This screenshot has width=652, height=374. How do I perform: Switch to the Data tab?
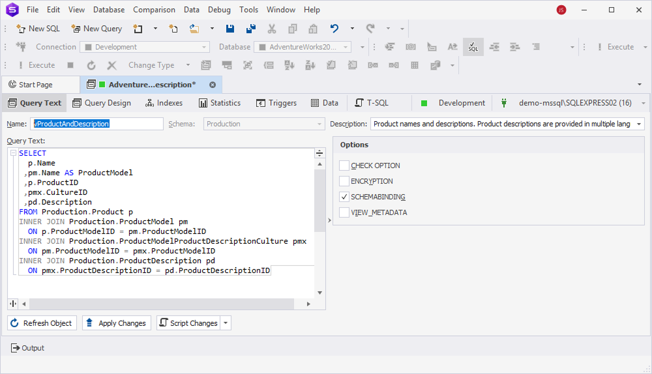point(325,103)
